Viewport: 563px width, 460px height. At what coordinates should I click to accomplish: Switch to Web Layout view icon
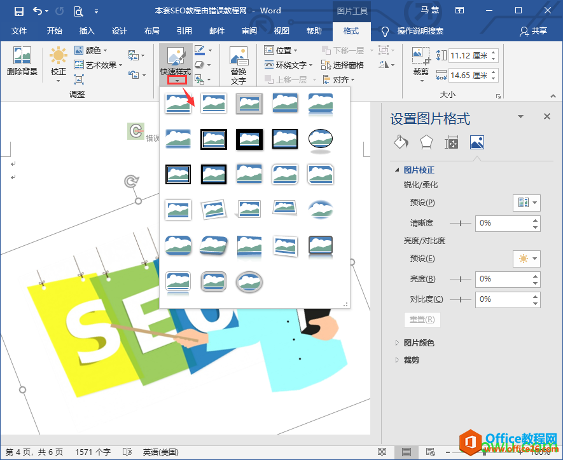pos(430,452)
